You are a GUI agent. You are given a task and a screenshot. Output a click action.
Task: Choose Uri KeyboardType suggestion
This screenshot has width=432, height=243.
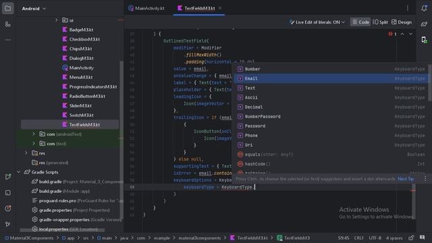331,145
